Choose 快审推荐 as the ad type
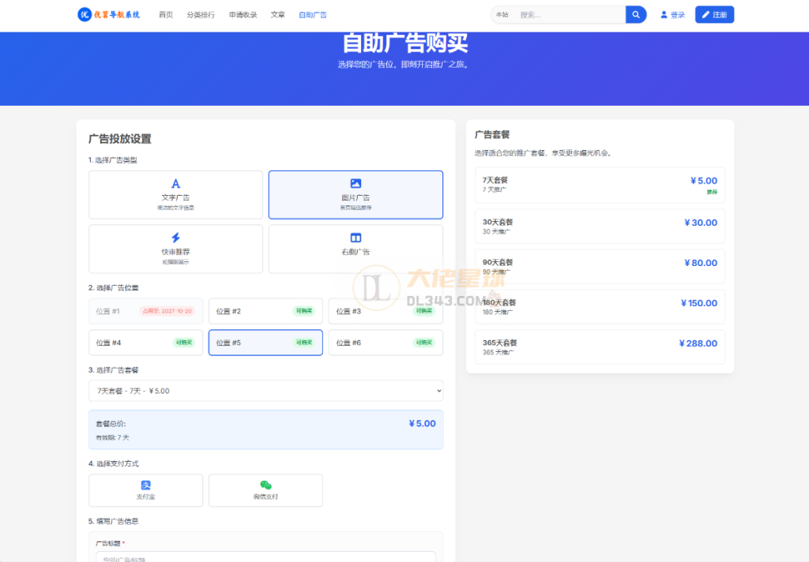The width and height of the screenshot is (809, 562). coord(175,249)
